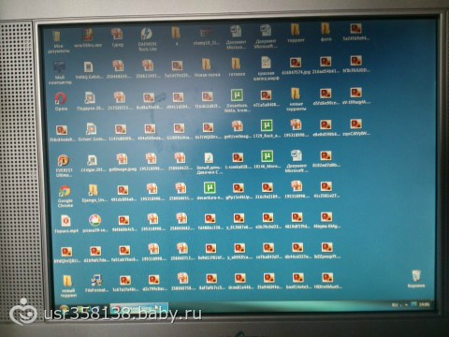The image size is (449, 337).
Task: Select the 5a2456fe94 image file icon
Action: click(x=356, y=32)
